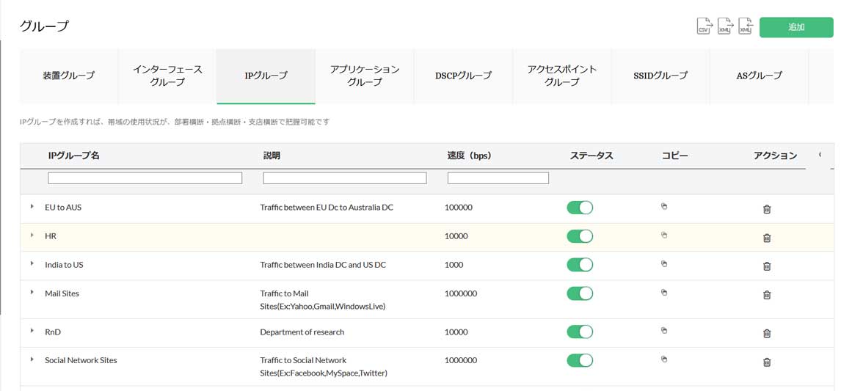This screenshot has width=841, height=391.
Task: Copy the India to US group
Action: click(664, 264)
